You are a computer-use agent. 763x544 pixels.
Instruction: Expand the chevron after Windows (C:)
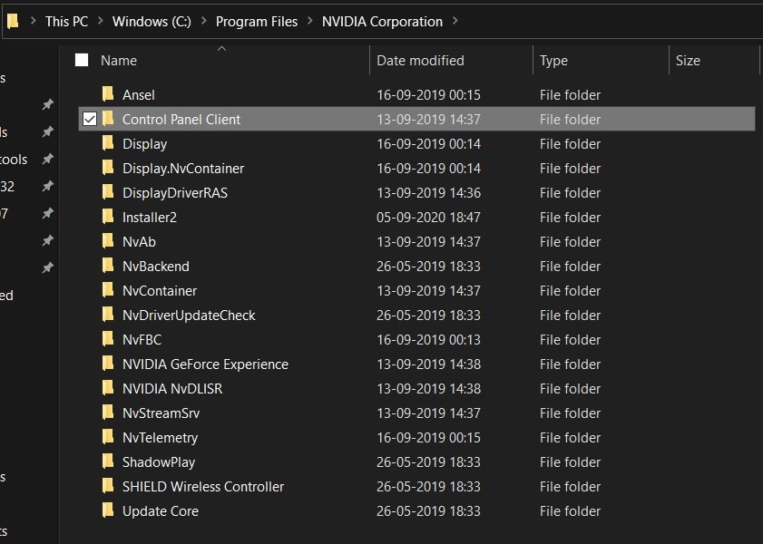tap(204, 22)
